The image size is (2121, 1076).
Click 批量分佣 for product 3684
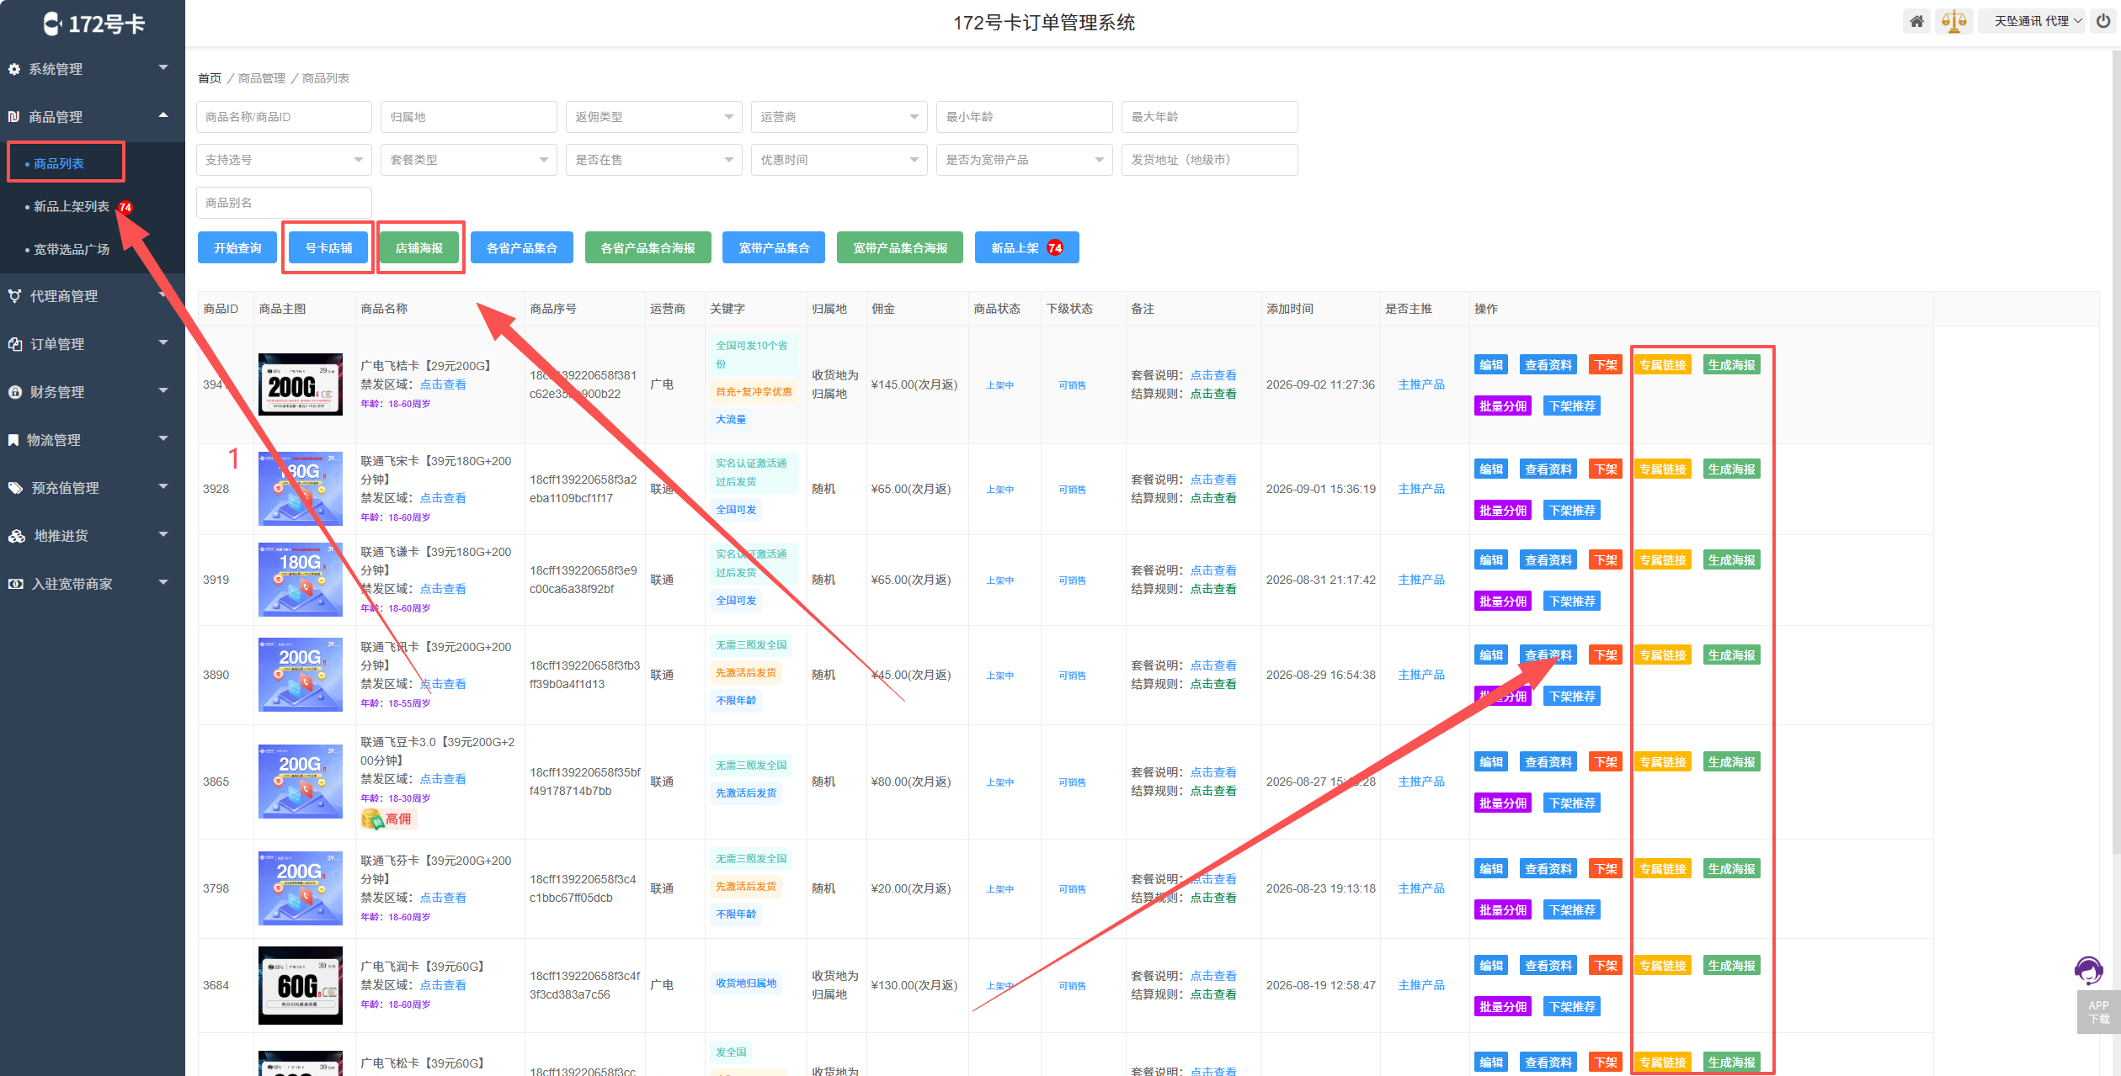[1503, 1007]
